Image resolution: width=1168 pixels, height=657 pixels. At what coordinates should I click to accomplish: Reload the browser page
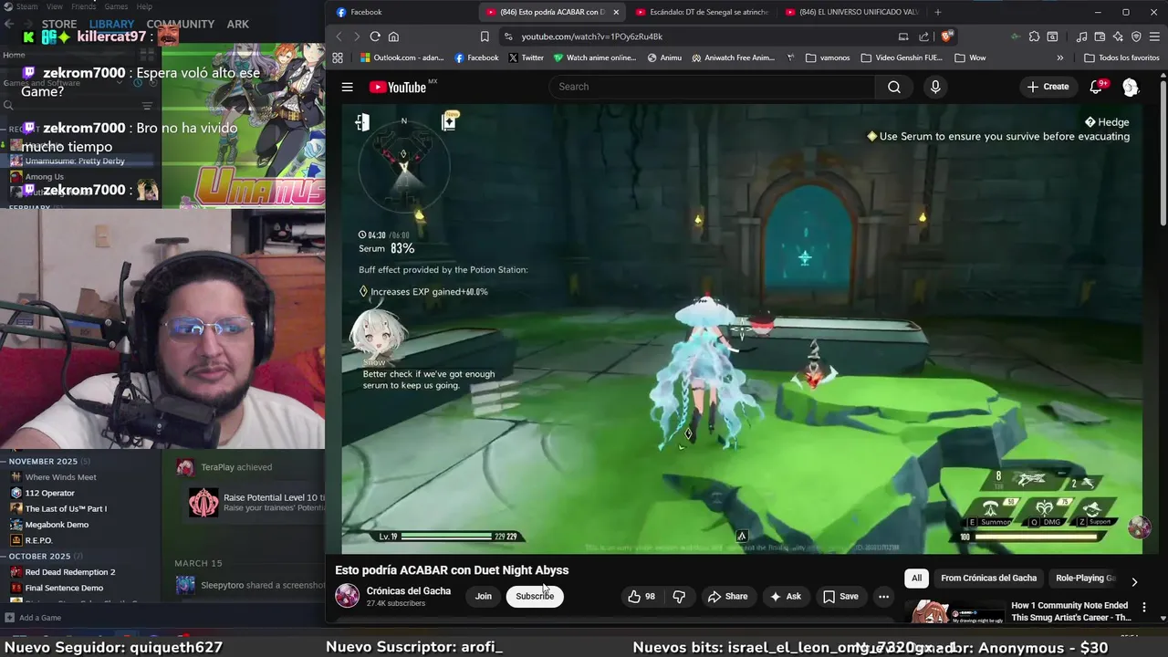coord(375,36)
